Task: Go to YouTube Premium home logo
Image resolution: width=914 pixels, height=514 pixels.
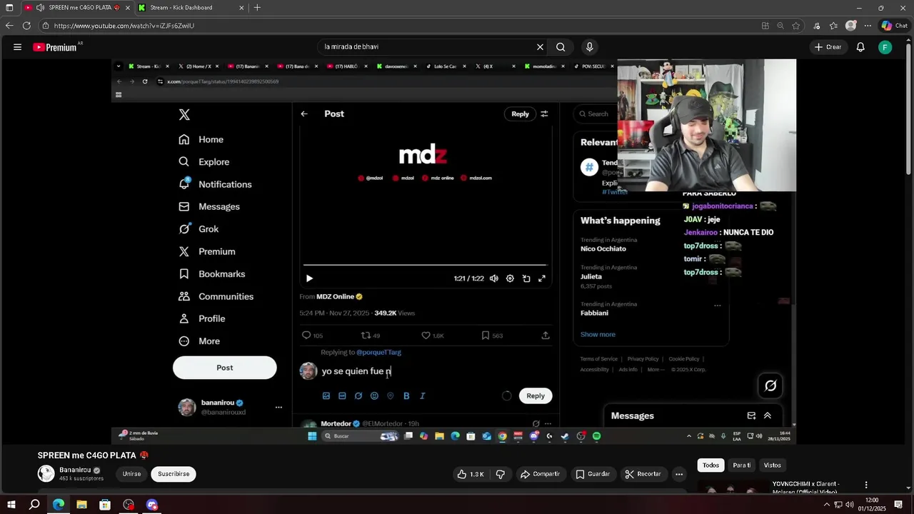Action: pos(56,47)
